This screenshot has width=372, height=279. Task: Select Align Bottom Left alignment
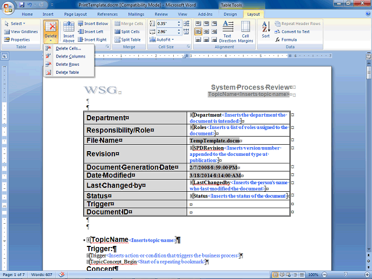pos(198,40)
